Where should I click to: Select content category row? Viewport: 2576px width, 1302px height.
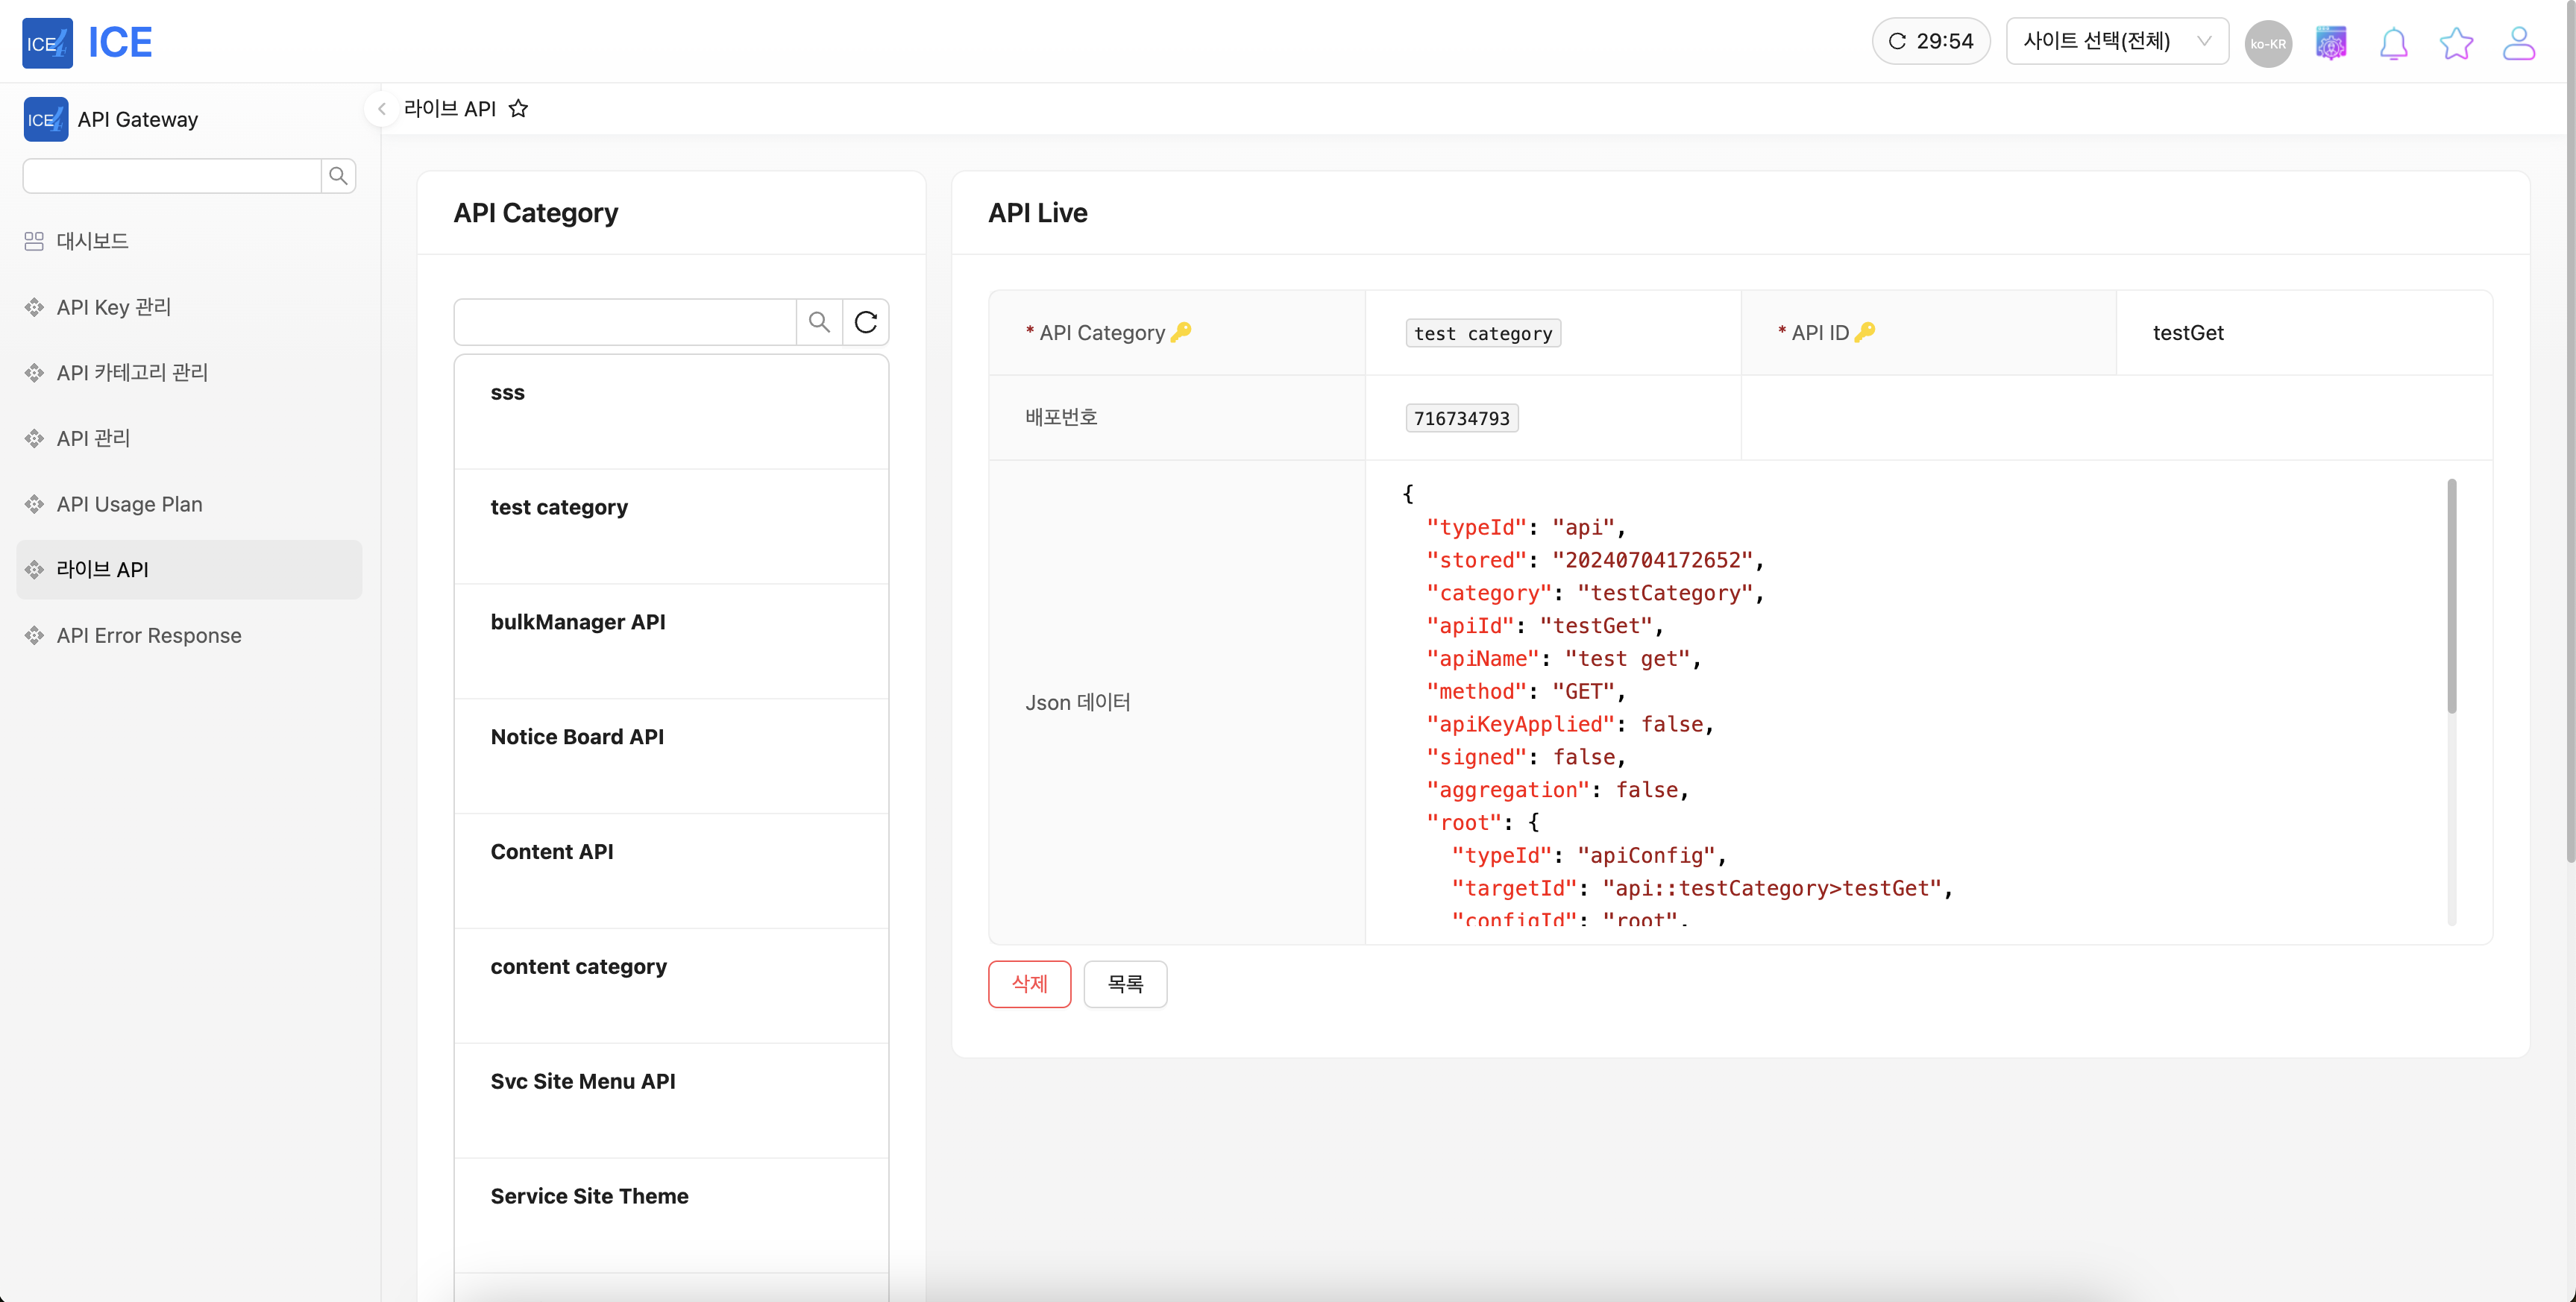(671, 987)
